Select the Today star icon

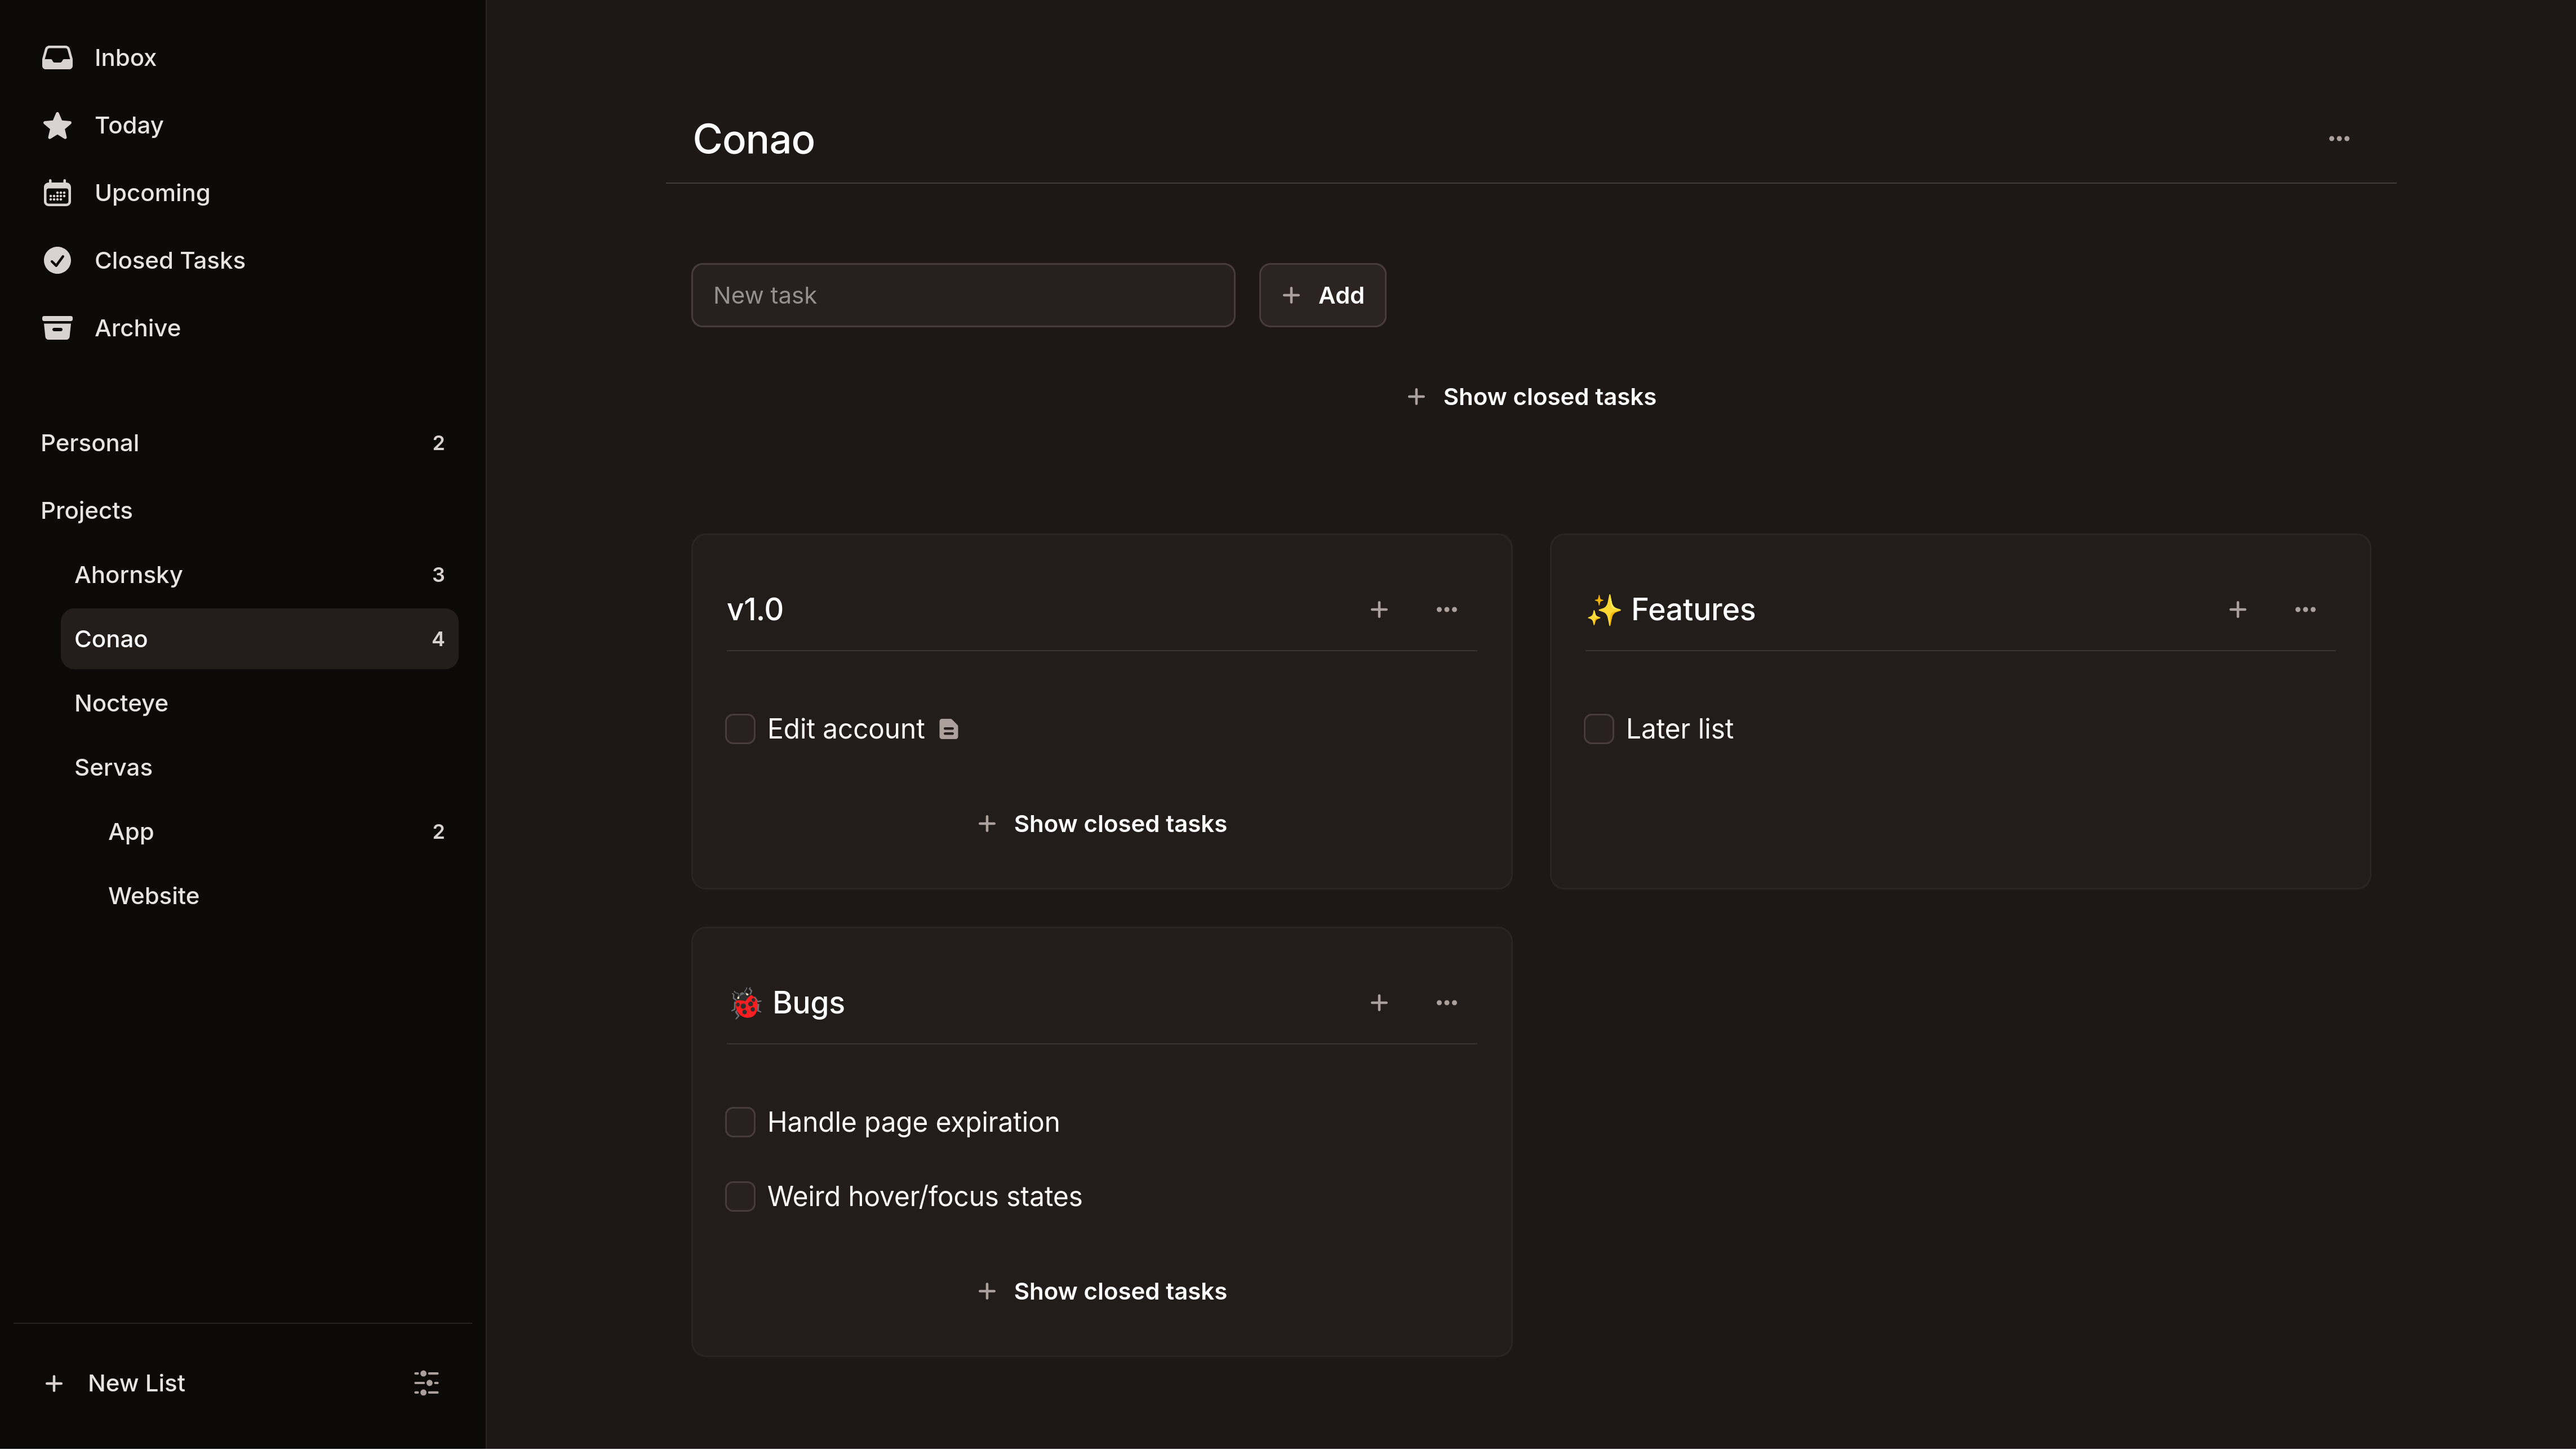click(57, 125)
